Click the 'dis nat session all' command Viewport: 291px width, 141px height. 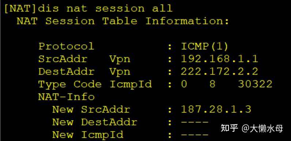click(x=105, y=8)
